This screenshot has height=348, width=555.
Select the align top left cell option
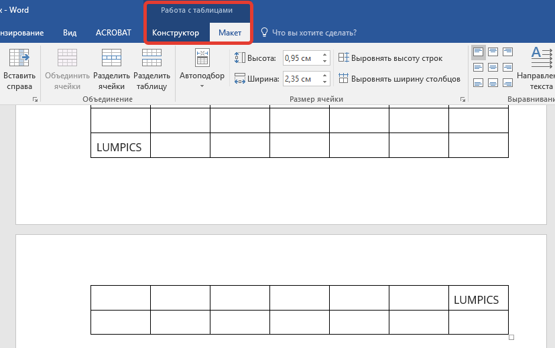(478, 52)
